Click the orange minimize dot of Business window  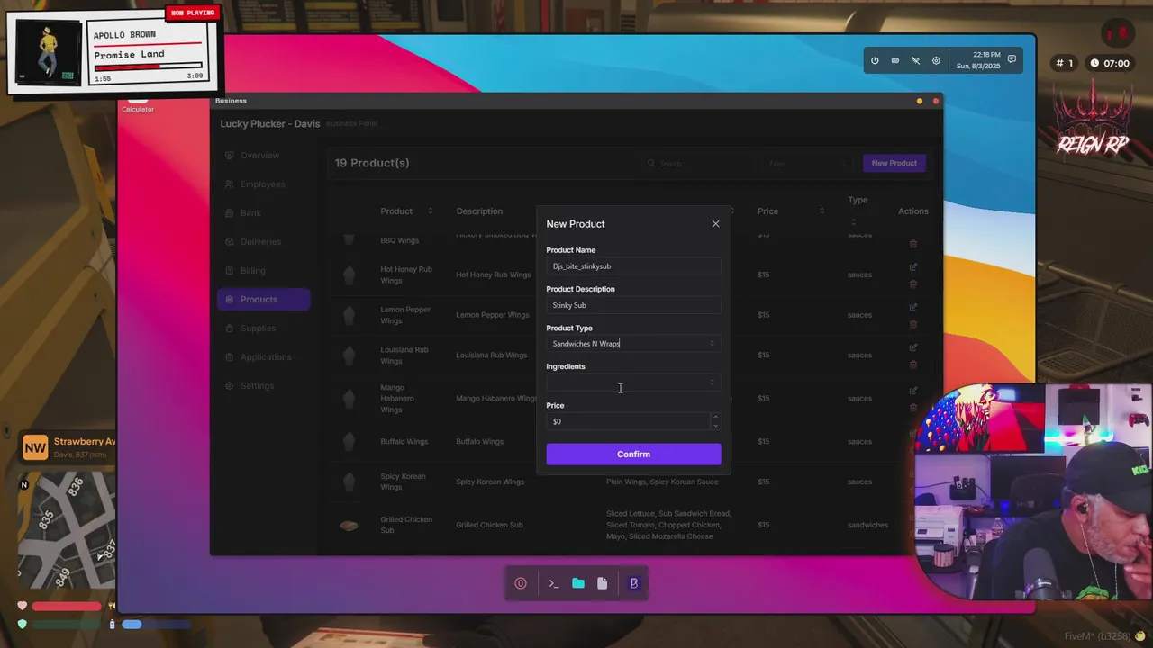coord(920,101)
